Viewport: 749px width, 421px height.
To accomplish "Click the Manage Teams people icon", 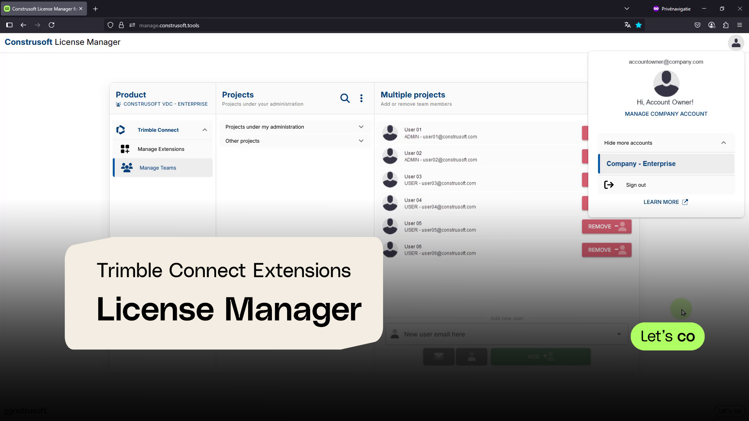I will pos(127,168).
